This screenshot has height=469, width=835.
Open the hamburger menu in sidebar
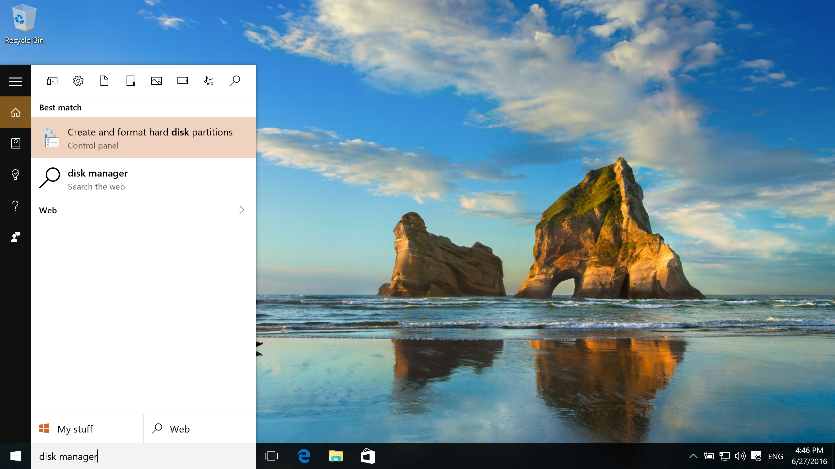click(x=15, y=81)
